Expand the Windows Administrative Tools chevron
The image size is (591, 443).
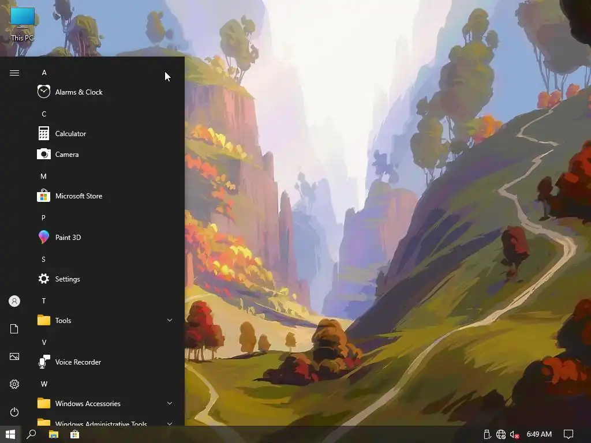point(170,423)
